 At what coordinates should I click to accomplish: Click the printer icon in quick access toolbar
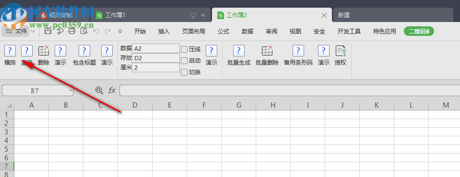(x=72, y=31)
